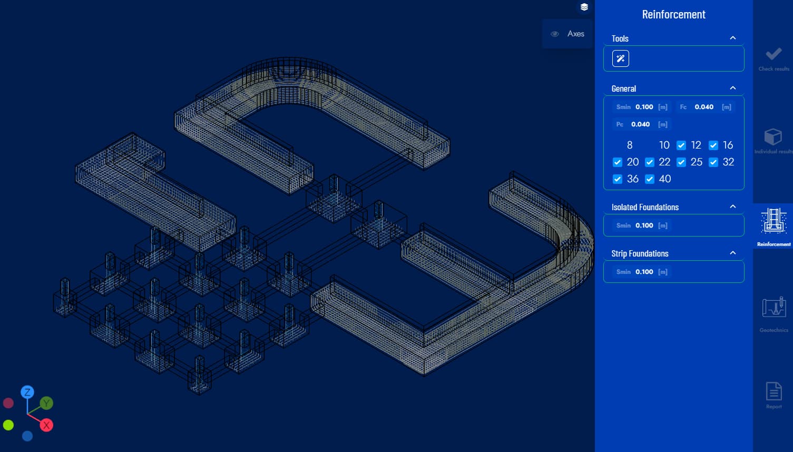Uncheck the 25 bar diameter checkbox
The image size is (793, 452).
(681, 162)
